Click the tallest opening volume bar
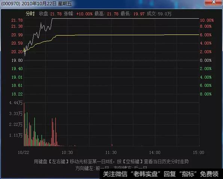This screenshot has height=179, width=223. click(24, 124)
